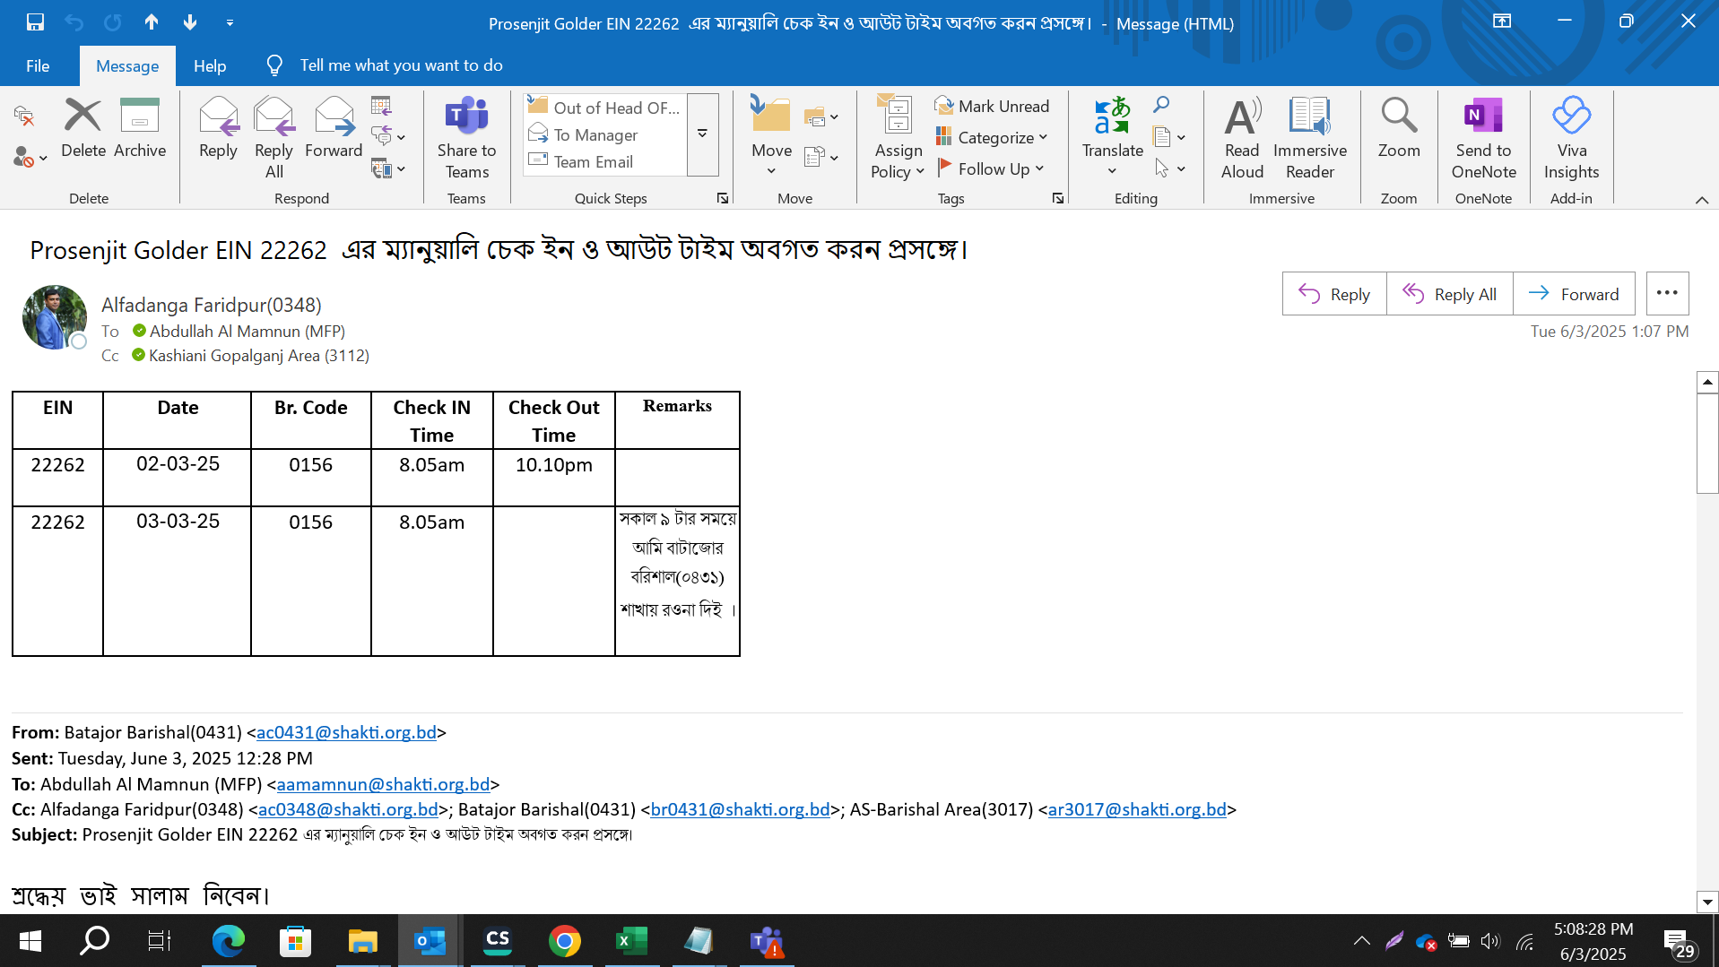1719x967 pixels.
Task: Click the ribbon Forward icon
Action: [x=334, y=129]
